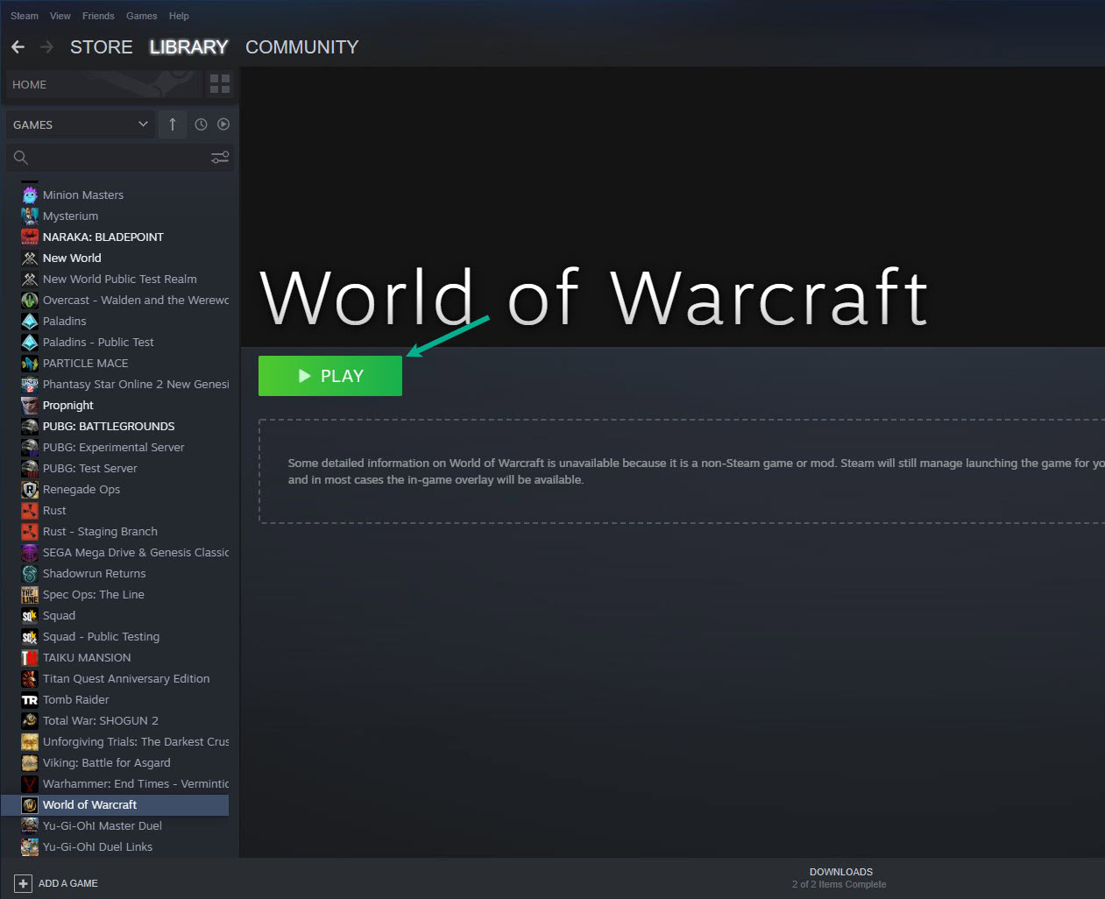Screen dimensions: 1105x899
Task: Expand the GAMES category dropdown
Action: click(81, 124)
